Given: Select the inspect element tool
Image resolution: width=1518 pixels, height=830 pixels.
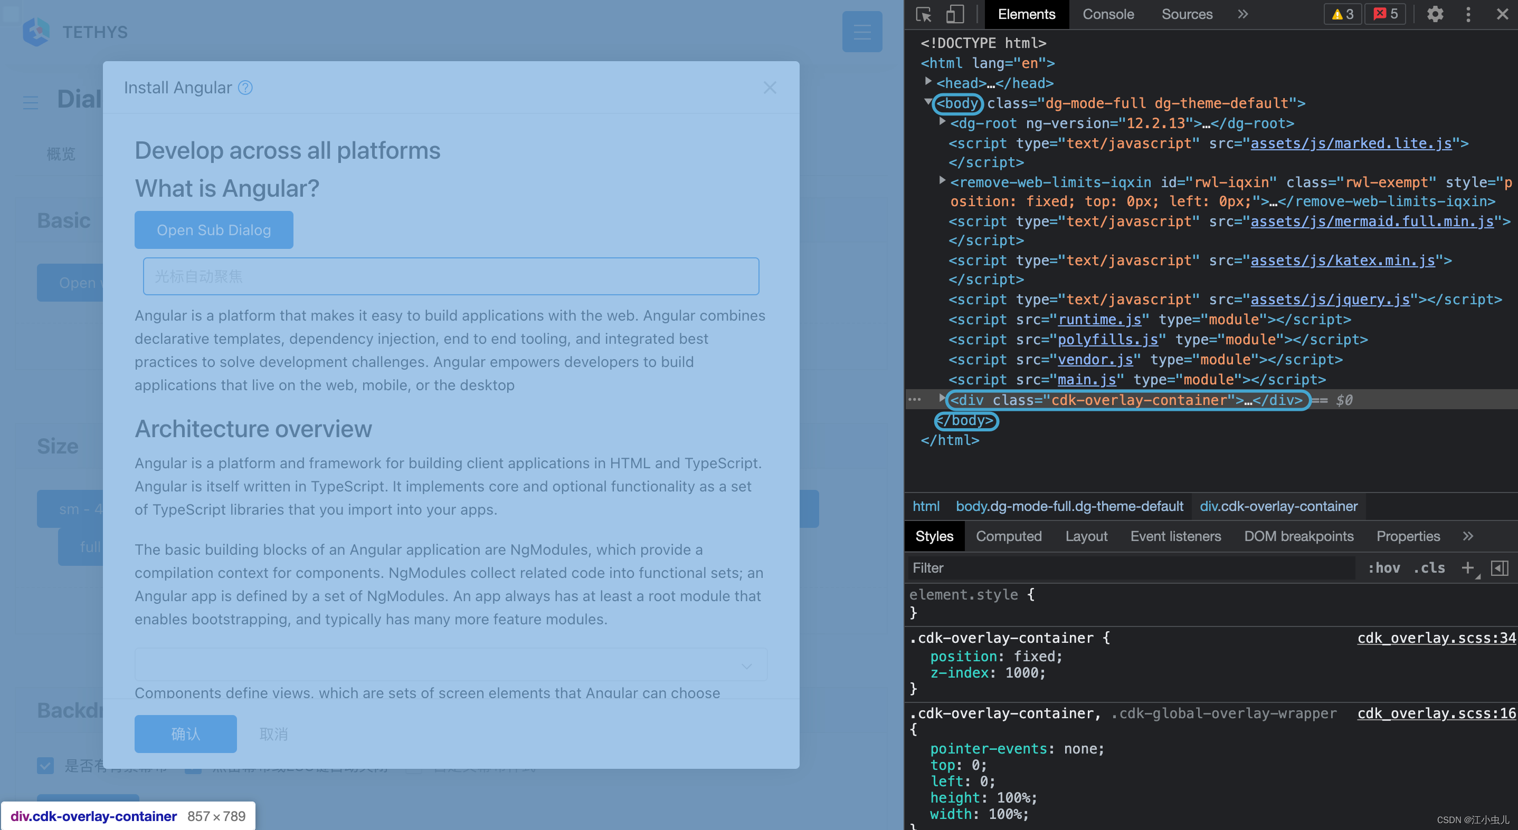Looking at the screenshot, I should coord(922,14).
